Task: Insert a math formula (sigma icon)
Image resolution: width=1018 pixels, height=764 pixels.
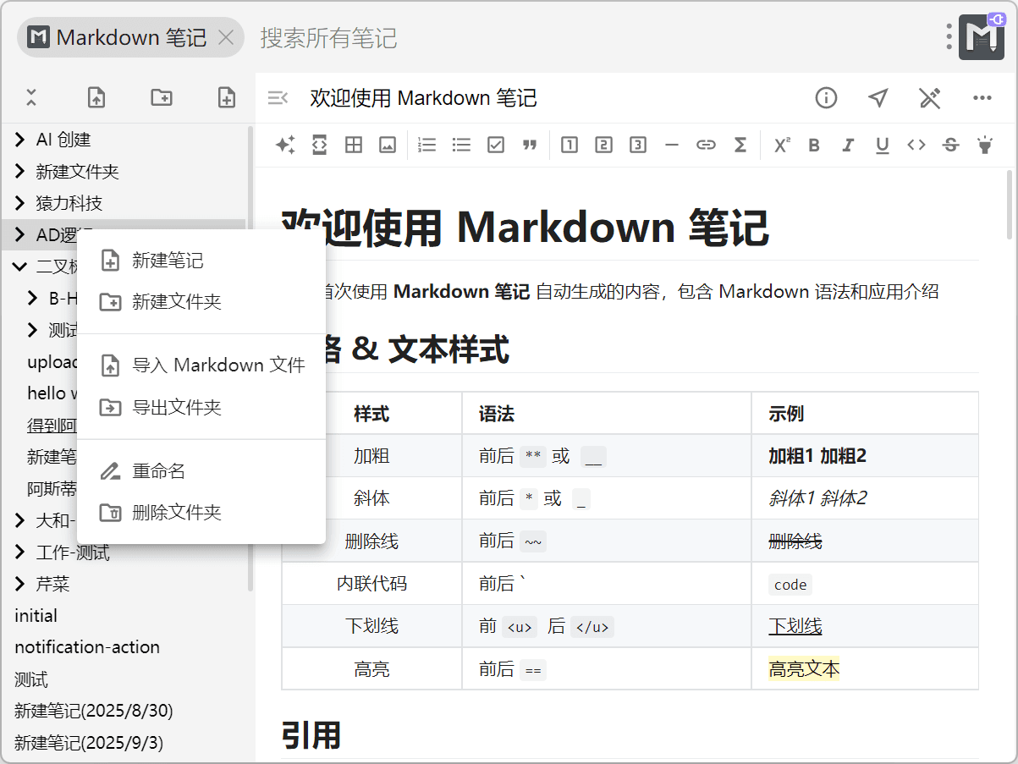Action: (x=740, y=145)
